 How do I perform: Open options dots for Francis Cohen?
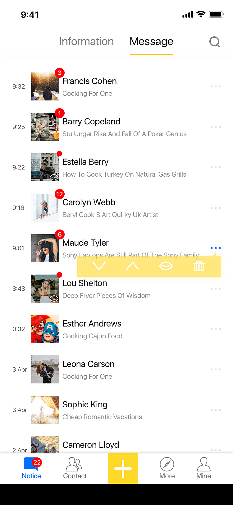point(215,86)
